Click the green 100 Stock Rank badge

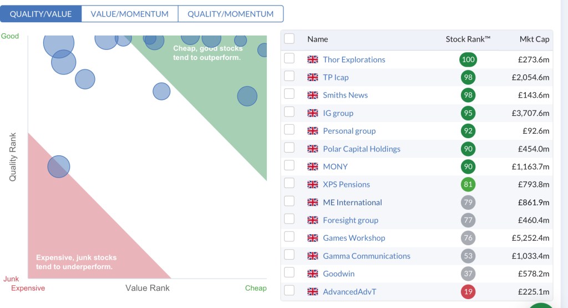click(x=468, y=59)
